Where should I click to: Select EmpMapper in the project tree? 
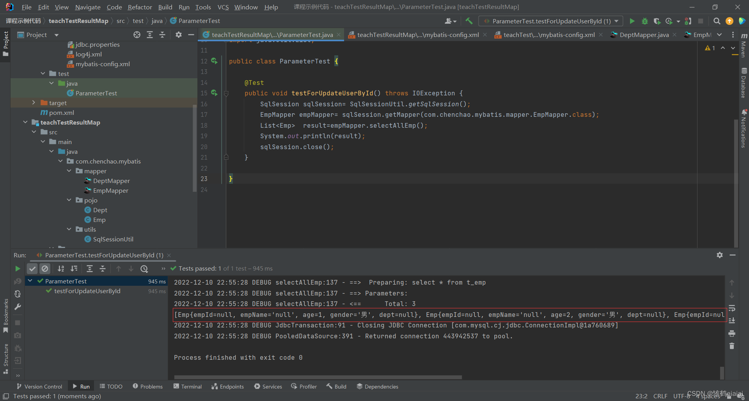point(110,190)
